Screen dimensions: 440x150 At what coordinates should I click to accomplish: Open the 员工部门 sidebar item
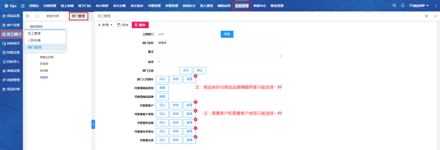[x=11, y=34]
